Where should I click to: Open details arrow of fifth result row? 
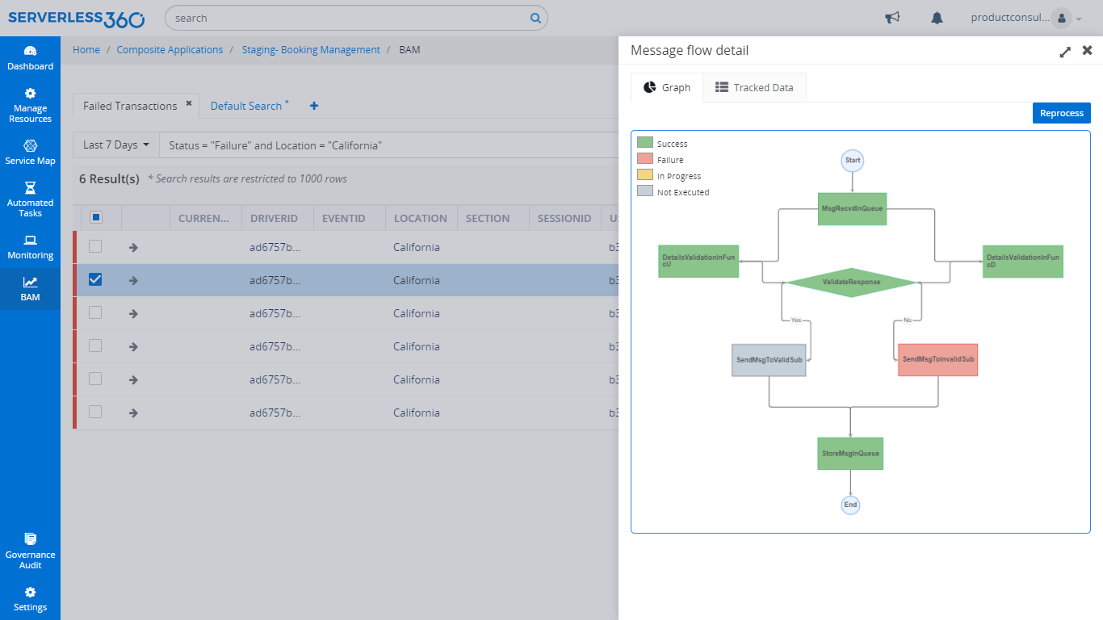coord(133,379)
